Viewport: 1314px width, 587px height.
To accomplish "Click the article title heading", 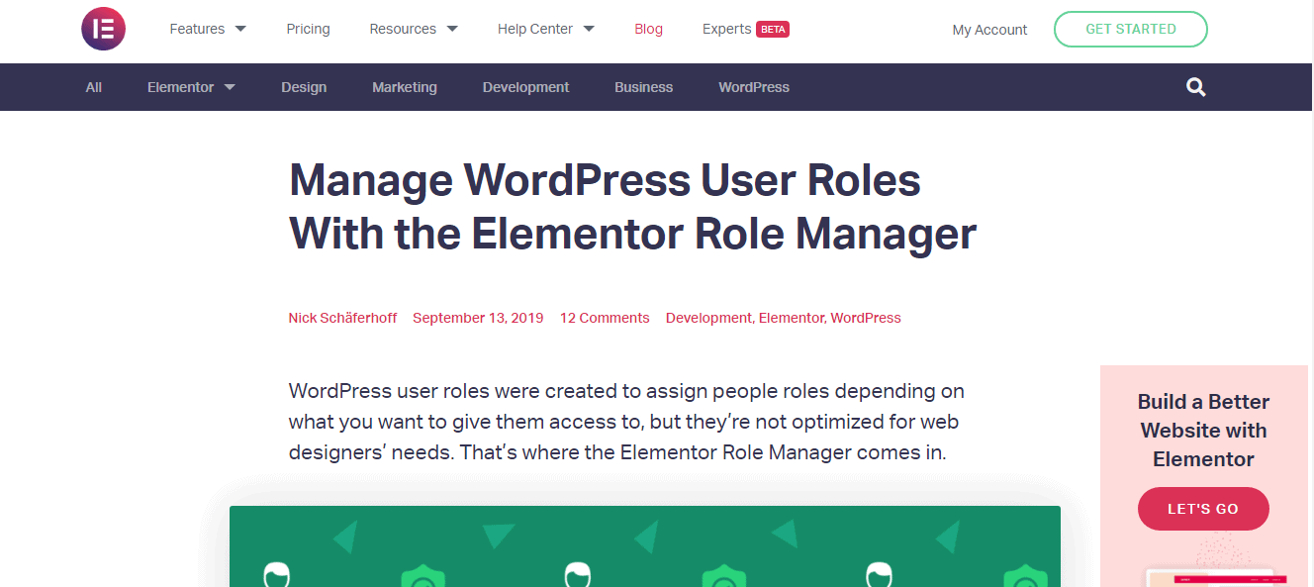I will point(632,207).
